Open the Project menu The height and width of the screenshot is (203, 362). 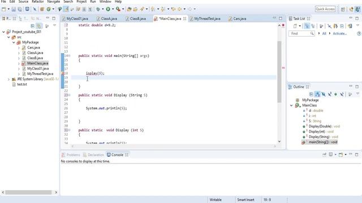pyautogui.click(x=81, y=2)
